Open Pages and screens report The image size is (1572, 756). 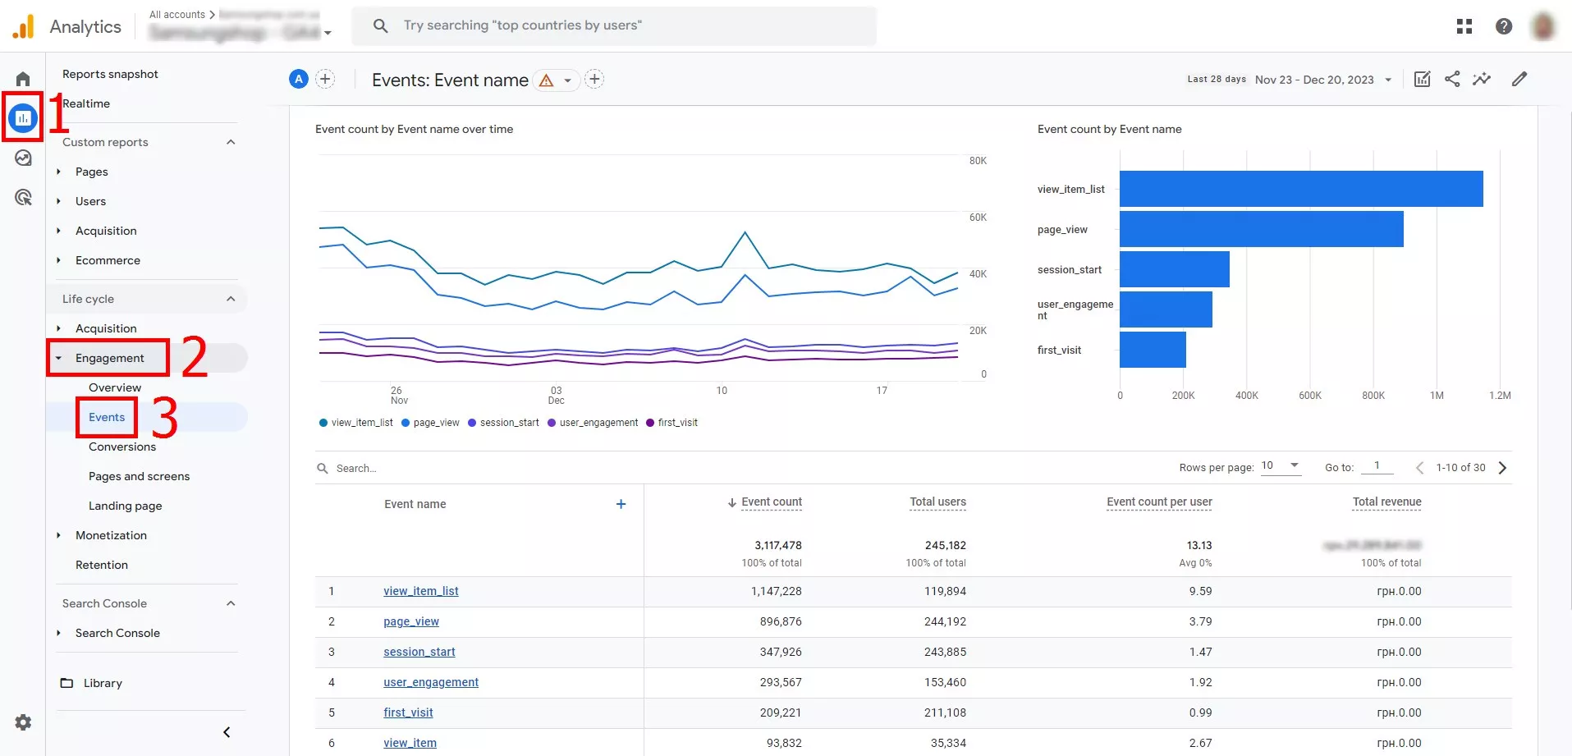coord(139,476)
